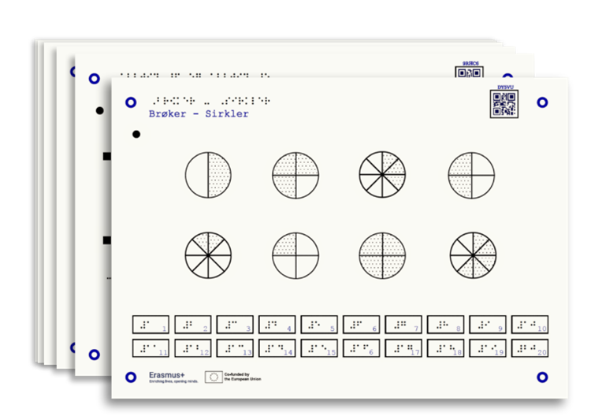This screenshot has width=591, height=416.
Task: Click top-left blue ring on second sheet
Action: (95, 79)
